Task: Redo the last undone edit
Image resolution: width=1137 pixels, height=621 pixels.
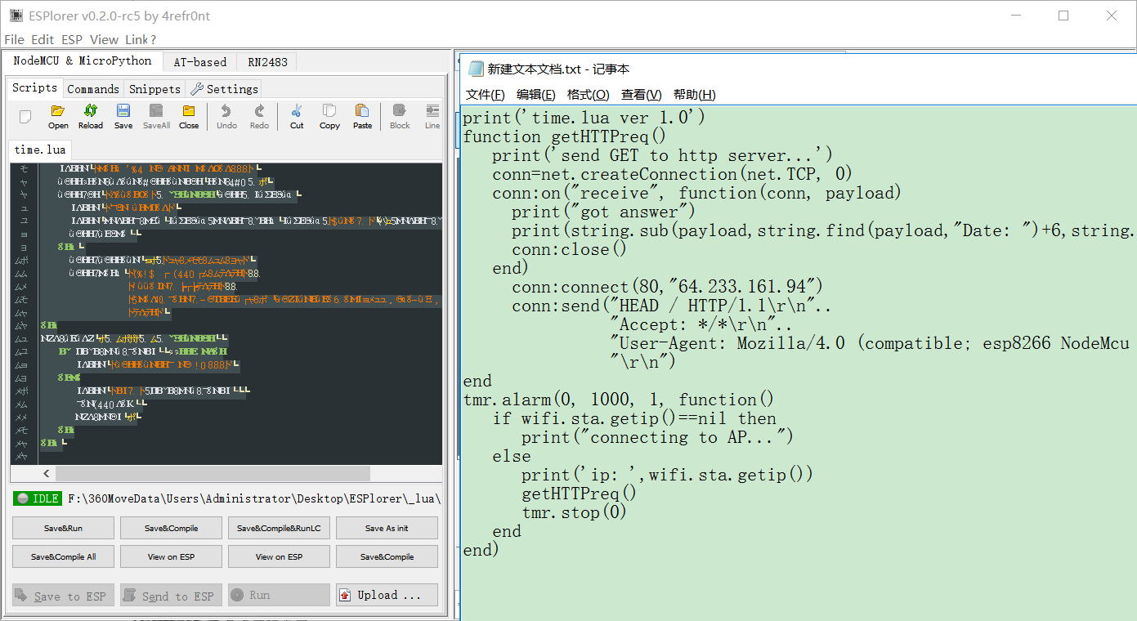Action: click(259, 116)
